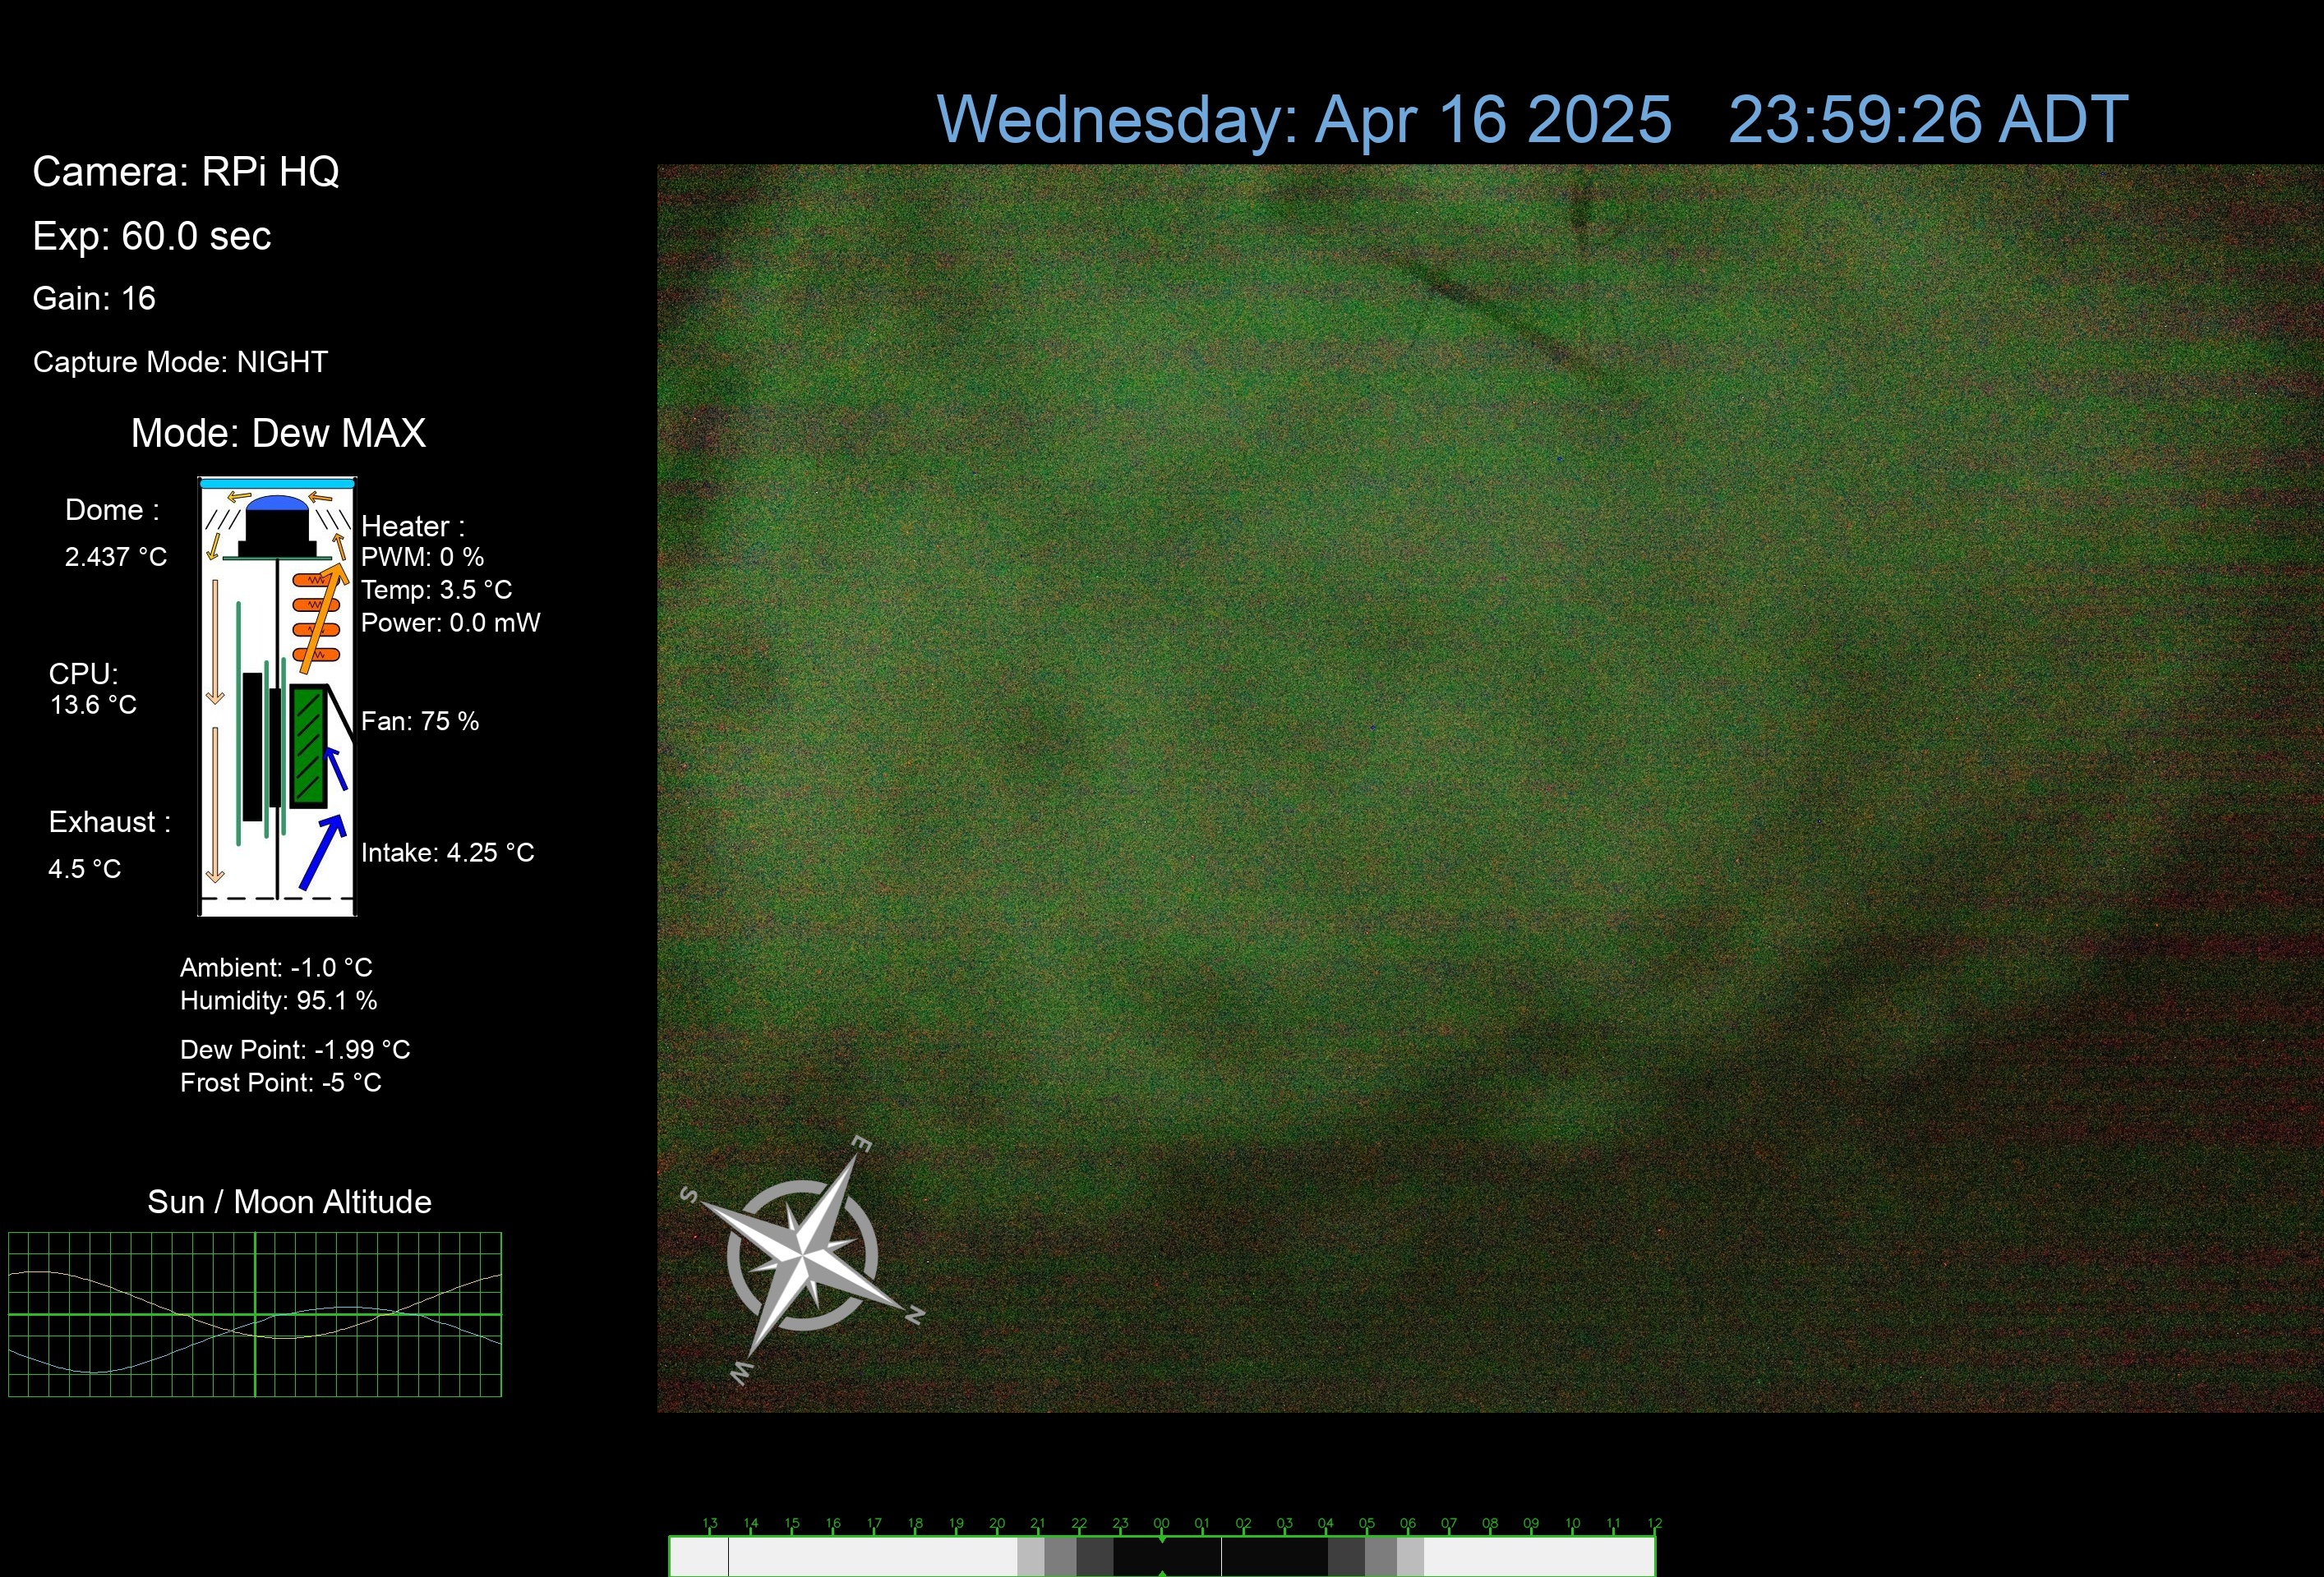Click the blue dome lens icon
Viewport: 2324px width, 1577px height.
[x=277, y=503]
